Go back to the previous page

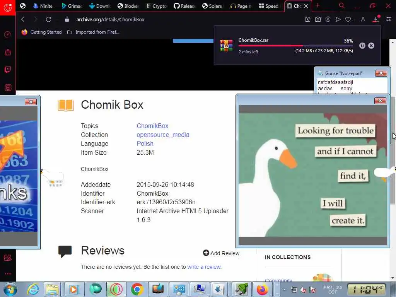pyautogui.click(x=23, y=19)
